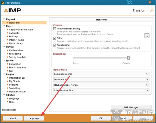Go to File associations settings
156x123 pixels.
(17, 67)
